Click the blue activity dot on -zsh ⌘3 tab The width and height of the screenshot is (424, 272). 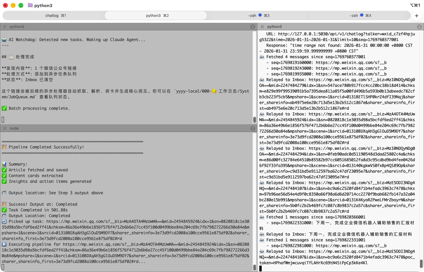tap(260, 15)
